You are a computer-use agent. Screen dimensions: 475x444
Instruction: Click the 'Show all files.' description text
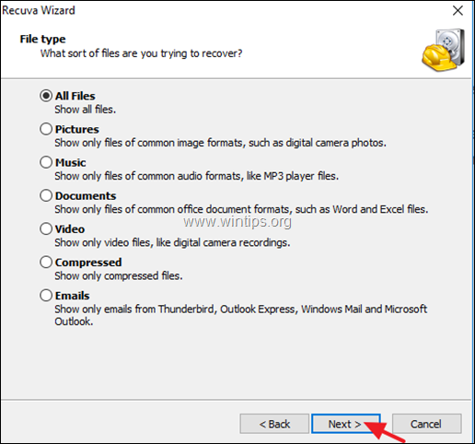(86, 110)
